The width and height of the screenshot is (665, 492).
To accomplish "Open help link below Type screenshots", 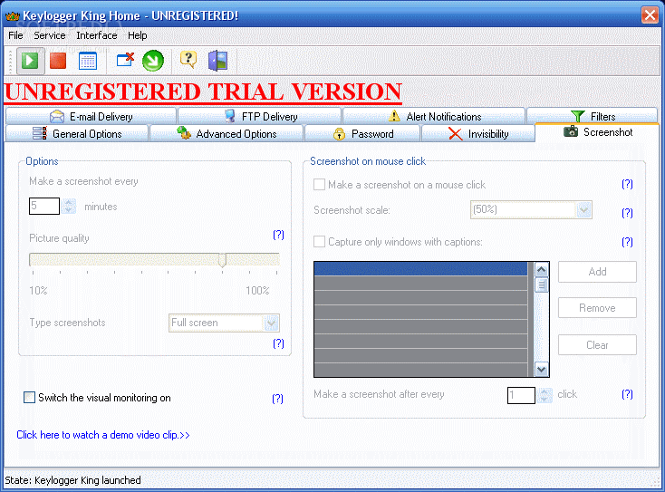I will point(278,343).
